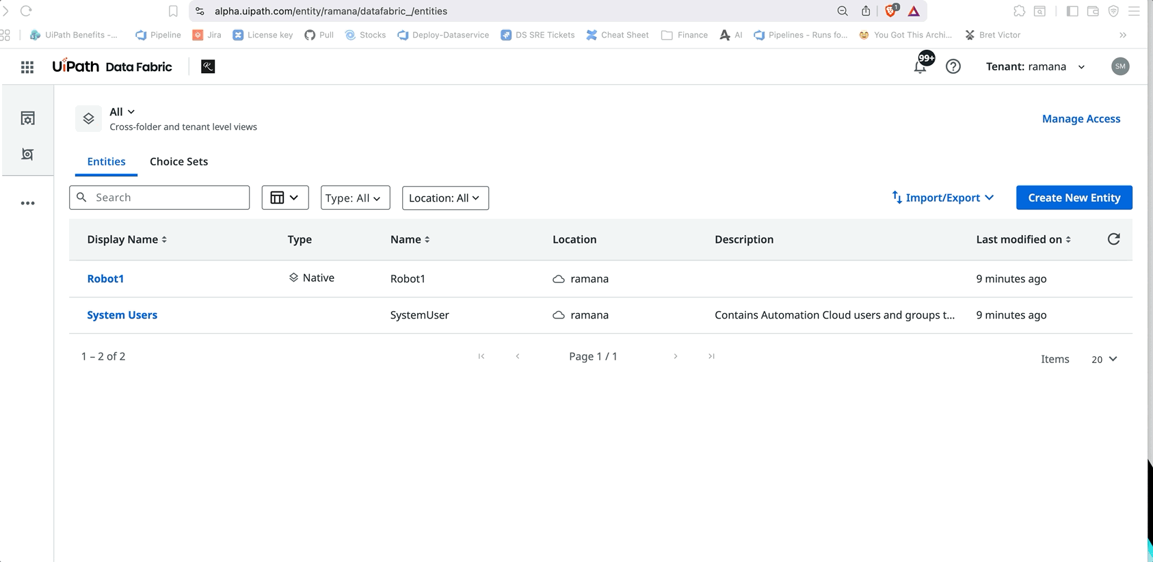Click the Create New Entity button
The height and width of the screenshot is (562, 1153).
click(x=1074, y=198)
